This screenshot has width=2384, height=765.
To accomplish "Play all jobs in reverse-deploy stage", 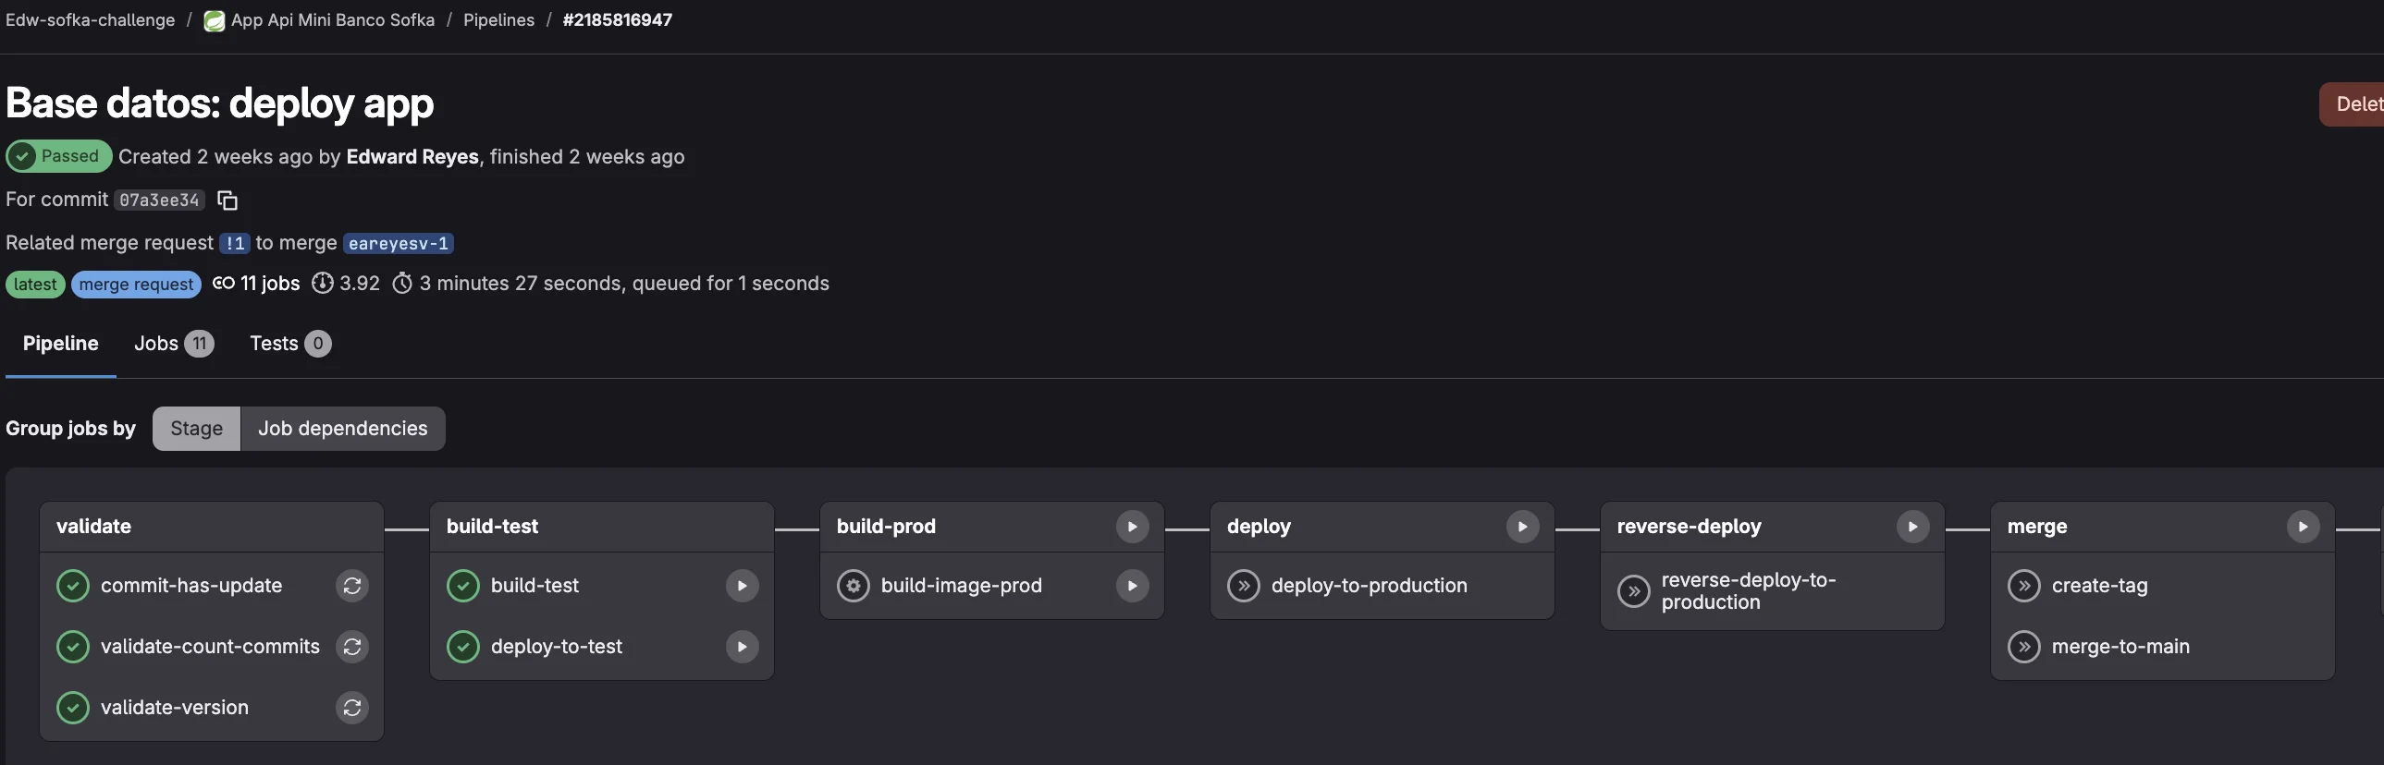I will coord(1912,527).
